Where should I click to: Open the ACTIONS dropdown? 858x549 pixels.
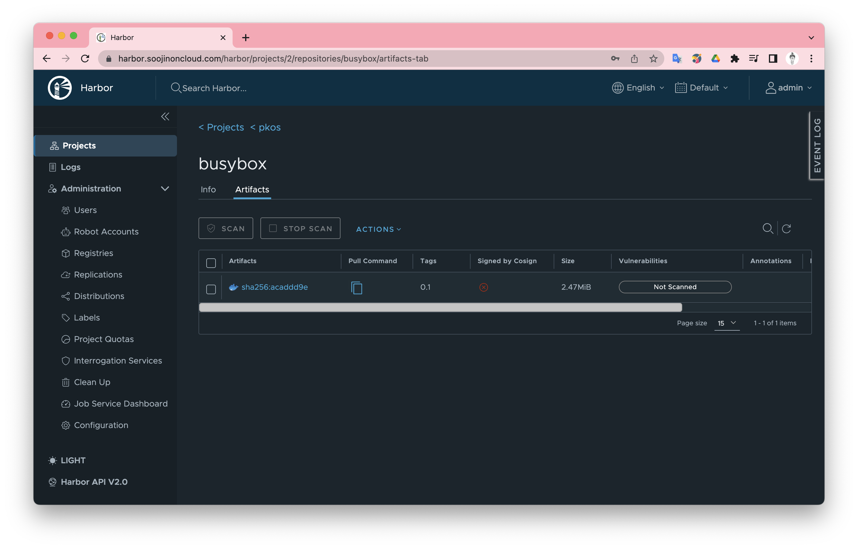tap(378, 229)
